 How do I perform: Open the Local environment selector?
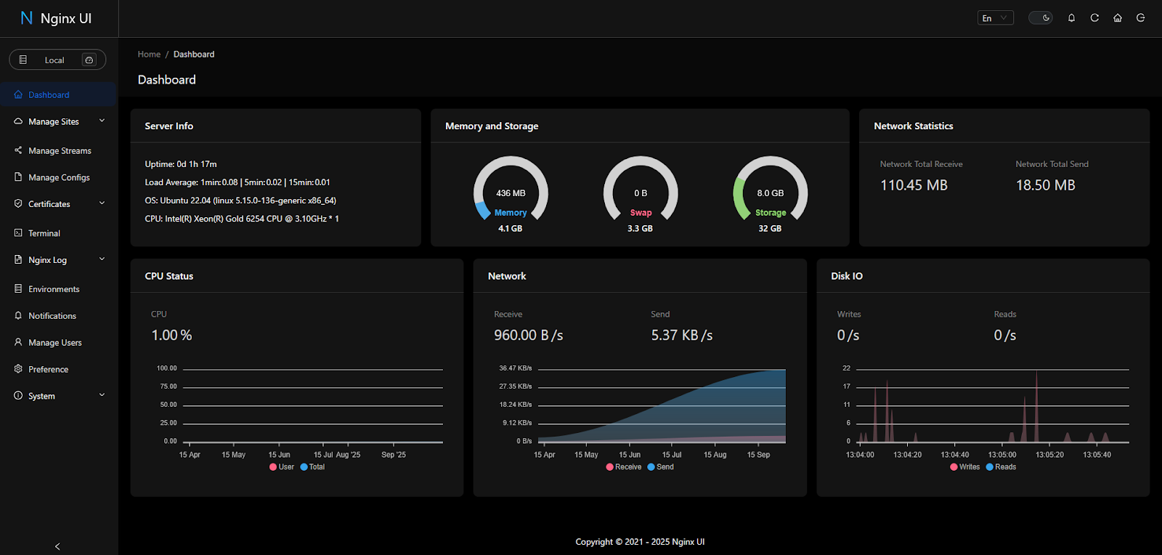(x=57, y=60)
